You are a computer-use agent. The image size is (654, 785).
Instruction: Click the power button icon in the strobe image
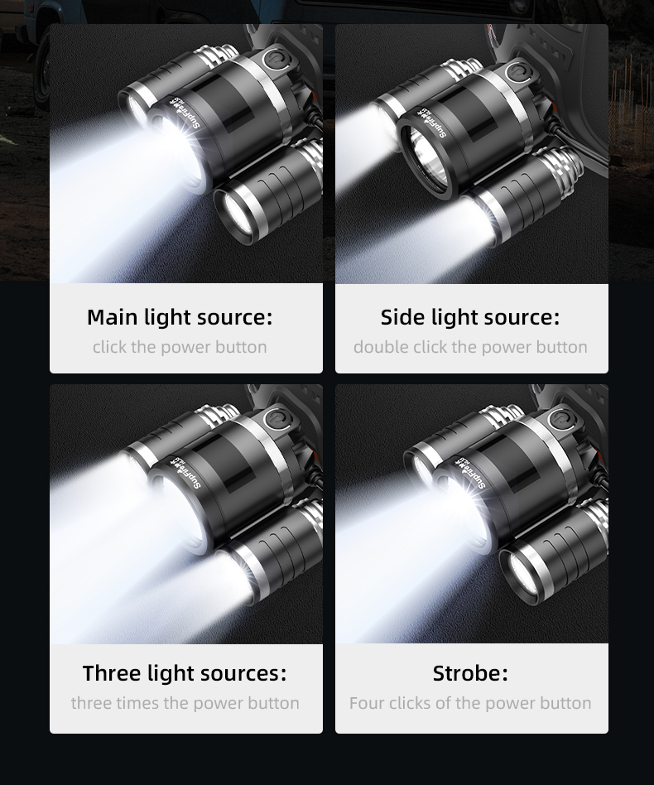(560, 420)
